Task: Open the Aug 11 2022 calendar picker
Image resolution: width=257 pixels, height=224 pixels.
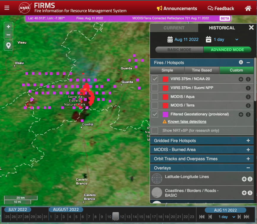Action: [170, 39]
